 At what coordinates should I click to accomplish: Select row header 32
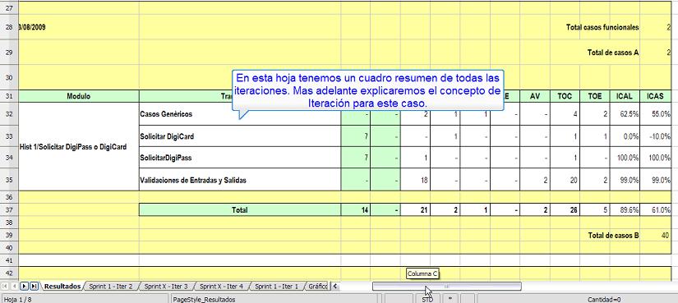[x=9, y=113]
